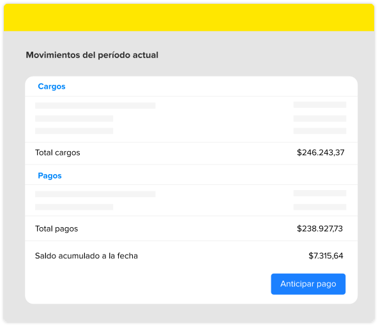Click the $246.243,37 total charges amount

(x=321, y=152)
